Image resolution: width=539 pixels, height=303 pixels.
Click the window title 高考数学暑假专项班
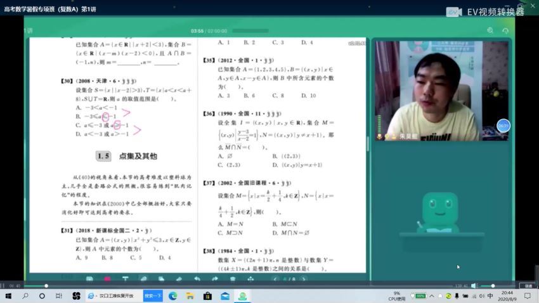click(50, 10)
